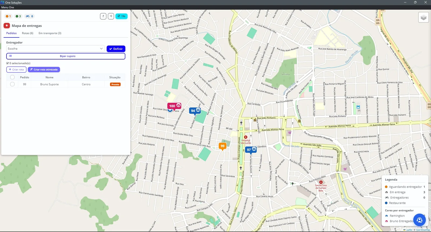
Task: Click 'Em entrega' legend entry
Action: tap(397, 192)
